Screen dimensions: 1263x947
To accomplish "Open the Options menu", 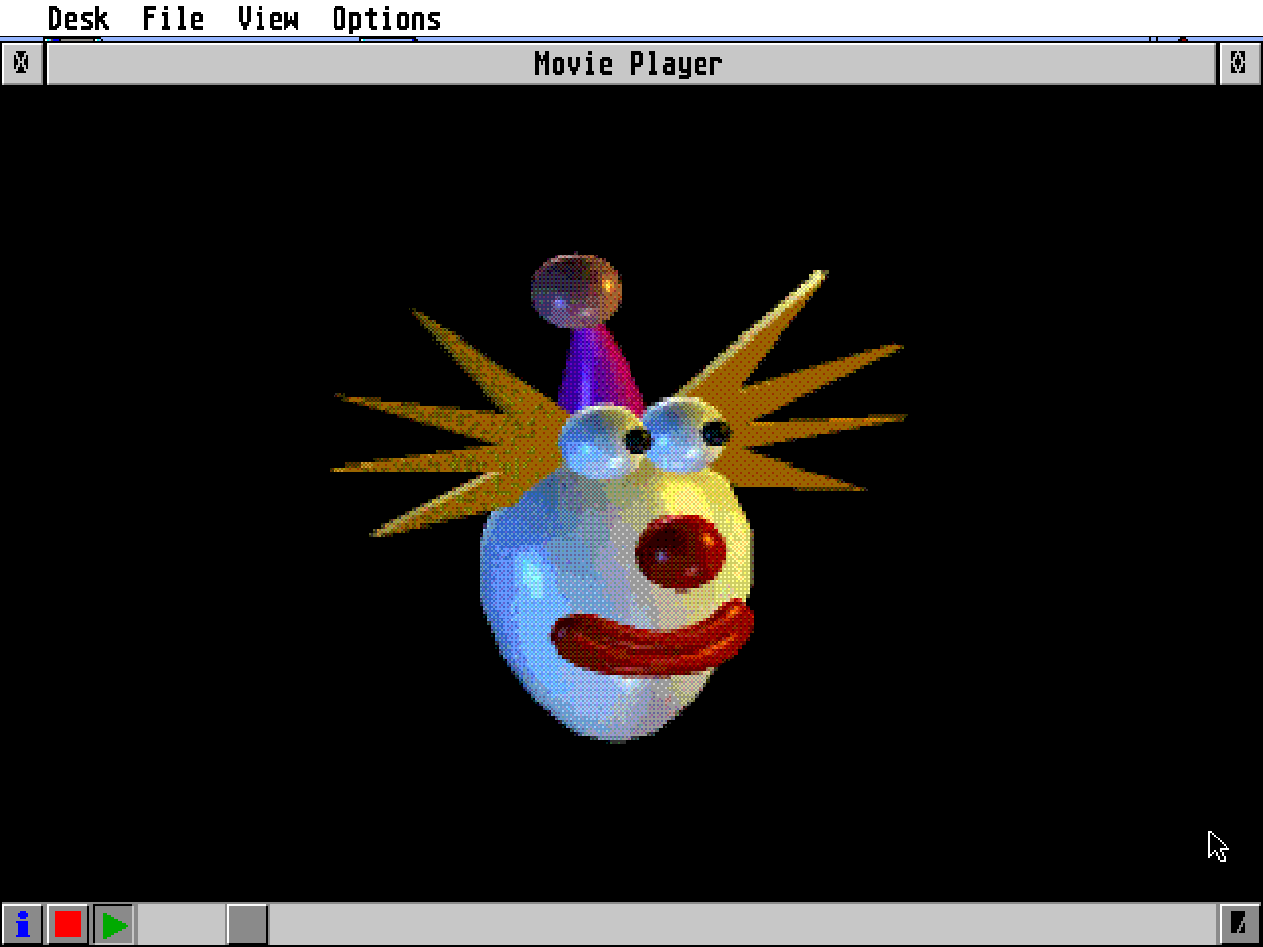I will coord(387,18).
